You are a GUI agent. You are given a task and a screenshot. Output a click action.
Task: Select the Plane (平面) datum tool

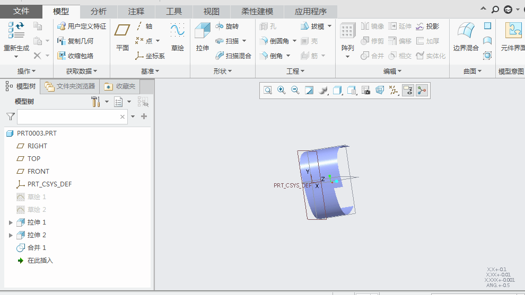click(122, 36)
